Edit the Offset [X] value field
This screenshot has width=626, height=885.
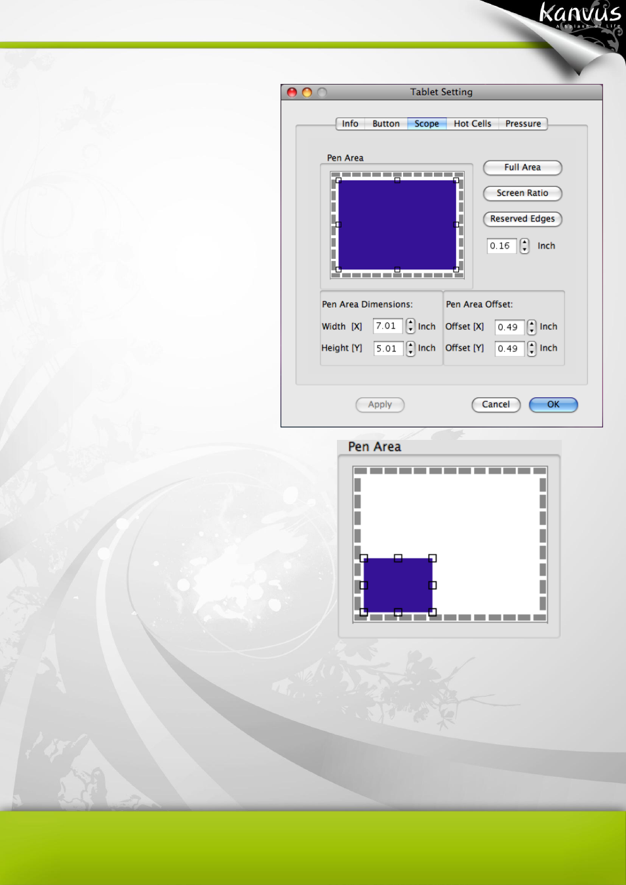509,327
